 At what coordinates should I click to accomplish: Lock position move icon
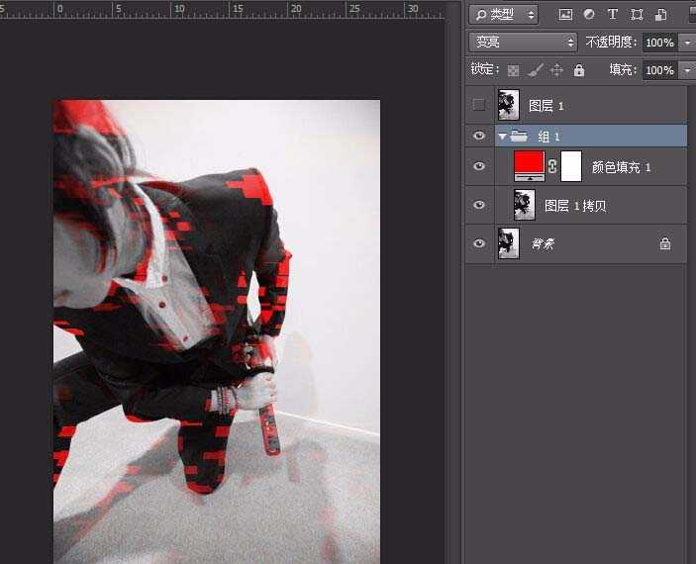(x=556, y=70)
